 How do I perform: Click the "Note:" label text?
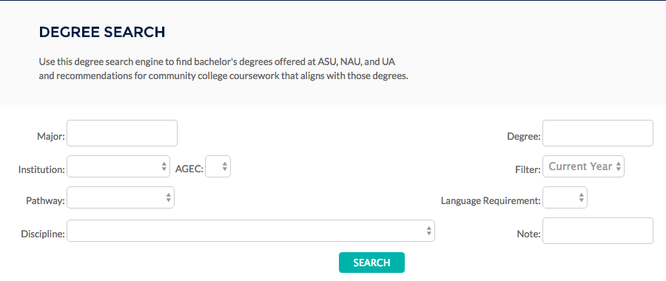point(529,234)
